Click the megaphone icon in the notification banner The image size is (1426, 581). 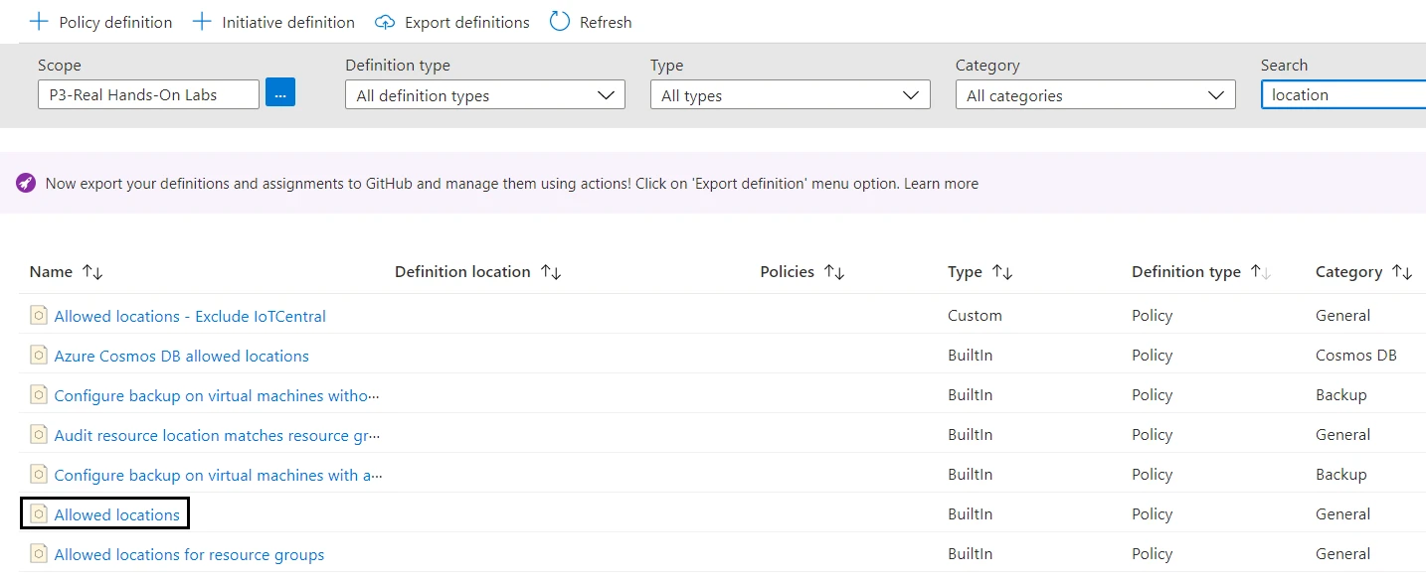(25, 183)
